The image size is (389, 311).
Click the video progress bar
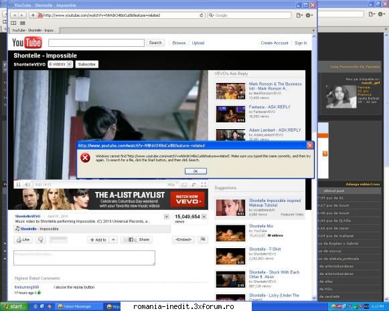(111, 180)
